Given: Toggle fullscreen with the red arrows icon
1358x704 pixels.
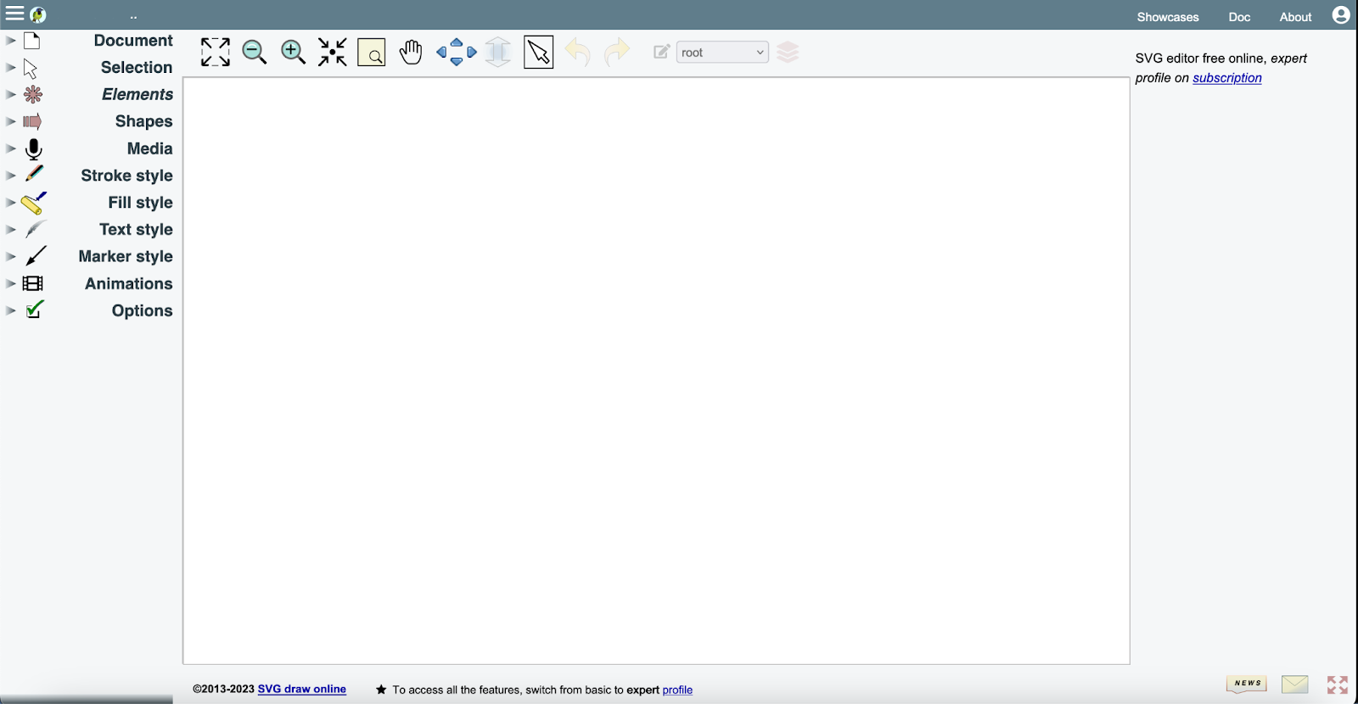Looking at the screenshot, I should [x=1338, y=684].
